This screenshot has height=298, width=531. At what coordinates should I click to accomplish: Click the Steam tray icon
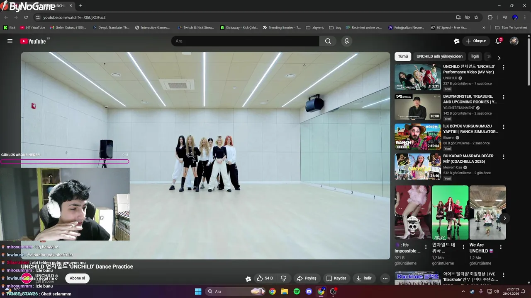(x=472, y=291)
